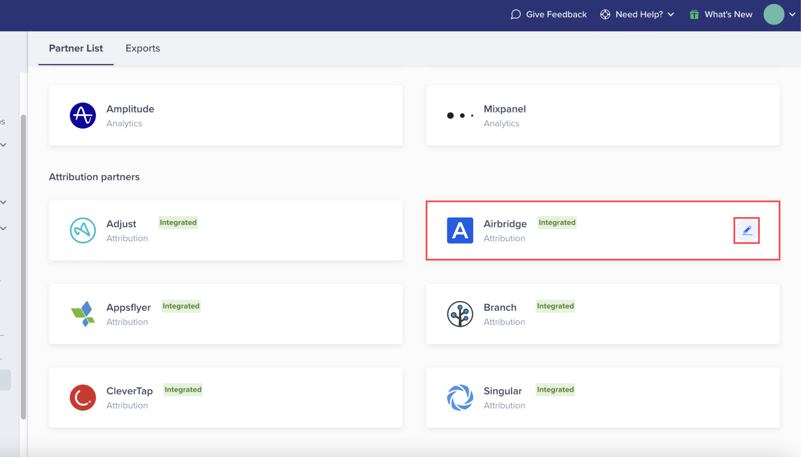Open What's New announcements
The width and height of the screenshot is (801, 457).
(x=721, y=15)
